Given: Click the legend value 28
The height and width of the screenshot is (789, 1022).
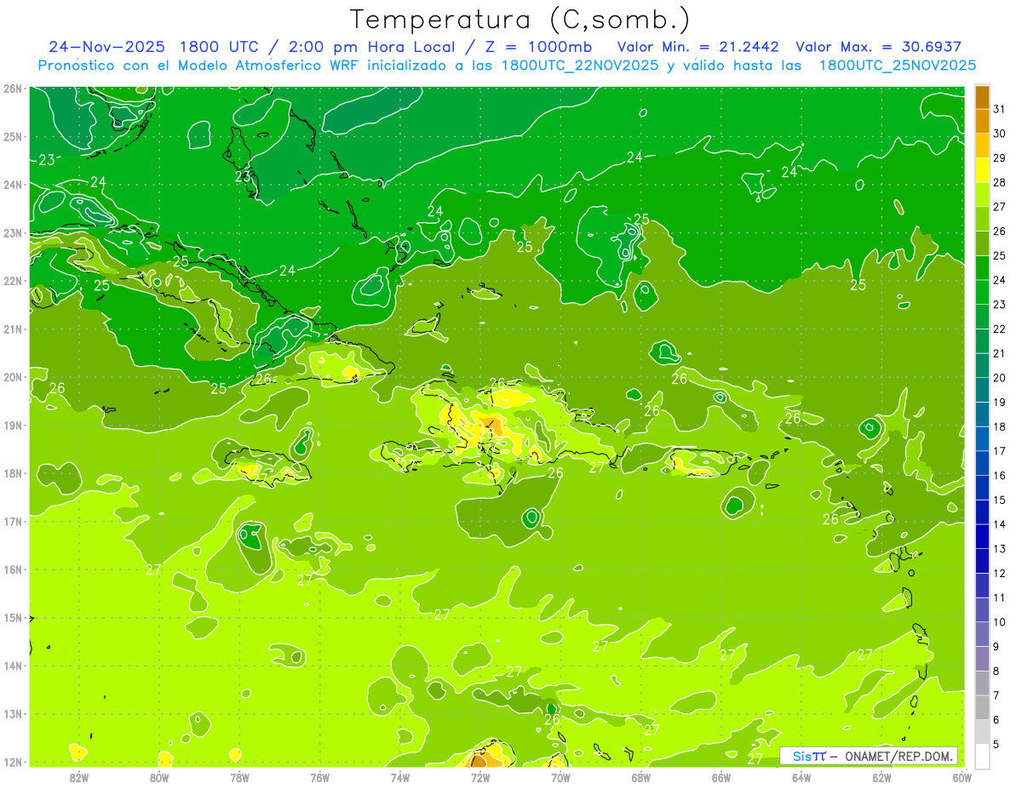Looking at the screenshot, I should click(x=999, y=182).
